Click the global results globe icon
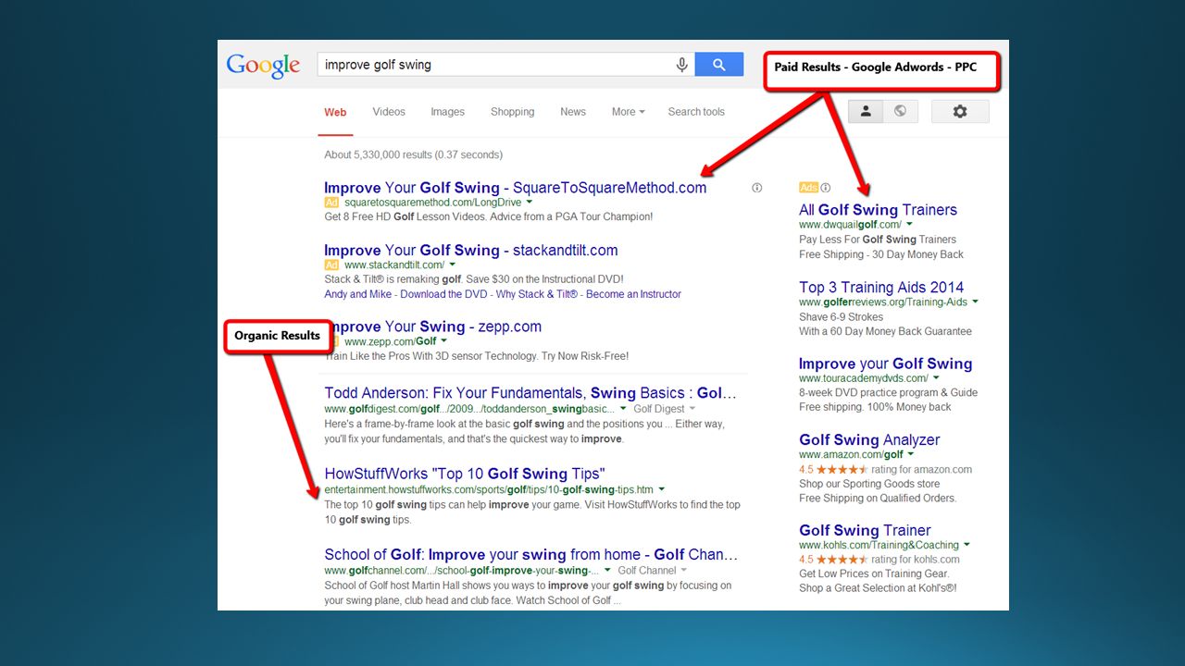Image resolution: width=1185 pixels, height=666 pixels. click(x=899, y=111)
